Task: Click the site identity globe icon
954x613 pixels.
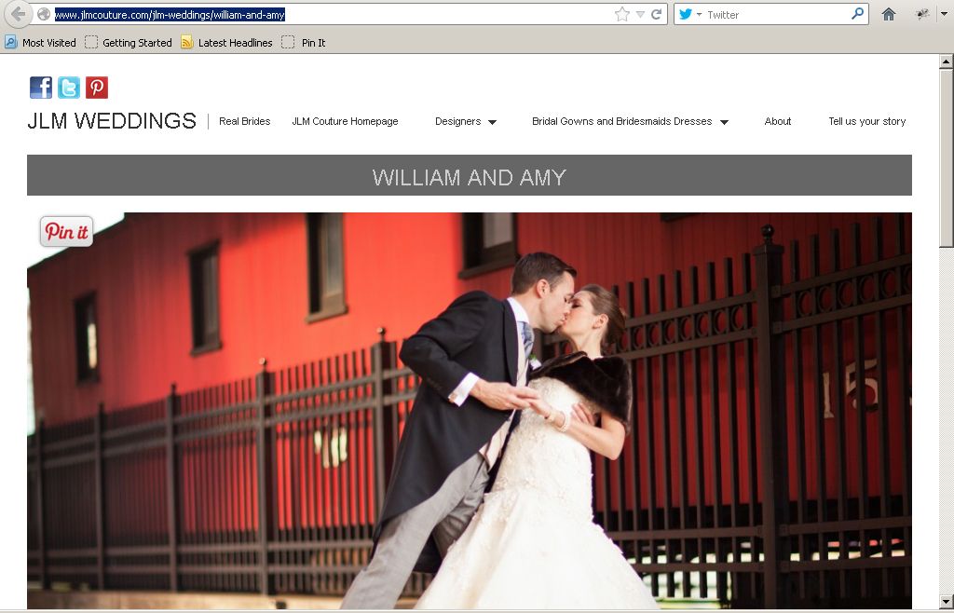Action: (x=43, y=14)
